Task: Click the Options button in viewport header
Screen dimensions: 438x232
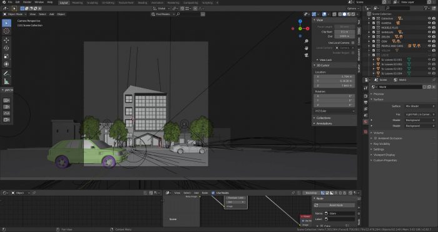Action: (352, 8)
